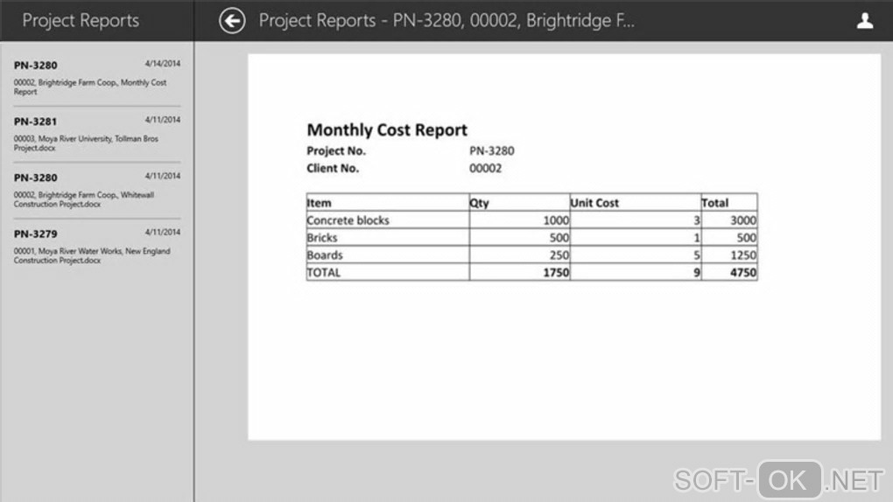The image size is (893, 502).
Task: Click the date of the PN-3281 entry
Action: (162, 120)
